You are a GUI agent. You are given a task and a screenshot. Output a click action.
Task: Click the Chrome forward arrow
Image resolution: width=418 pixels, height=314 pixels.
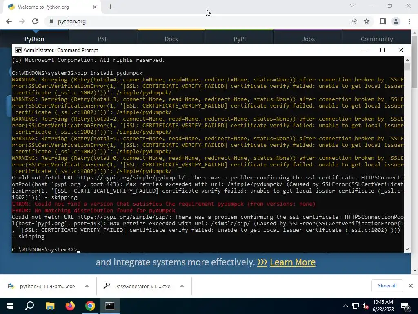22,21
